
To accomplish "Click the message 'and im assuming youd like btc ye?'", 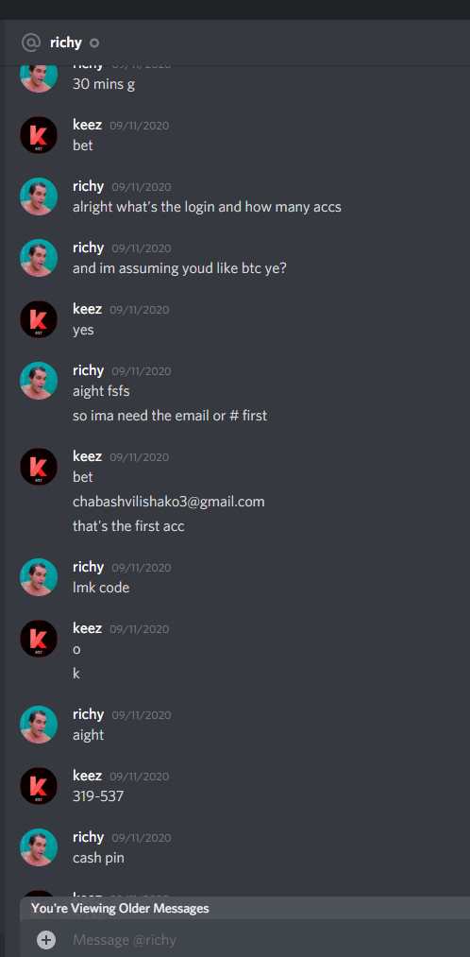I will tap(179, 268).
